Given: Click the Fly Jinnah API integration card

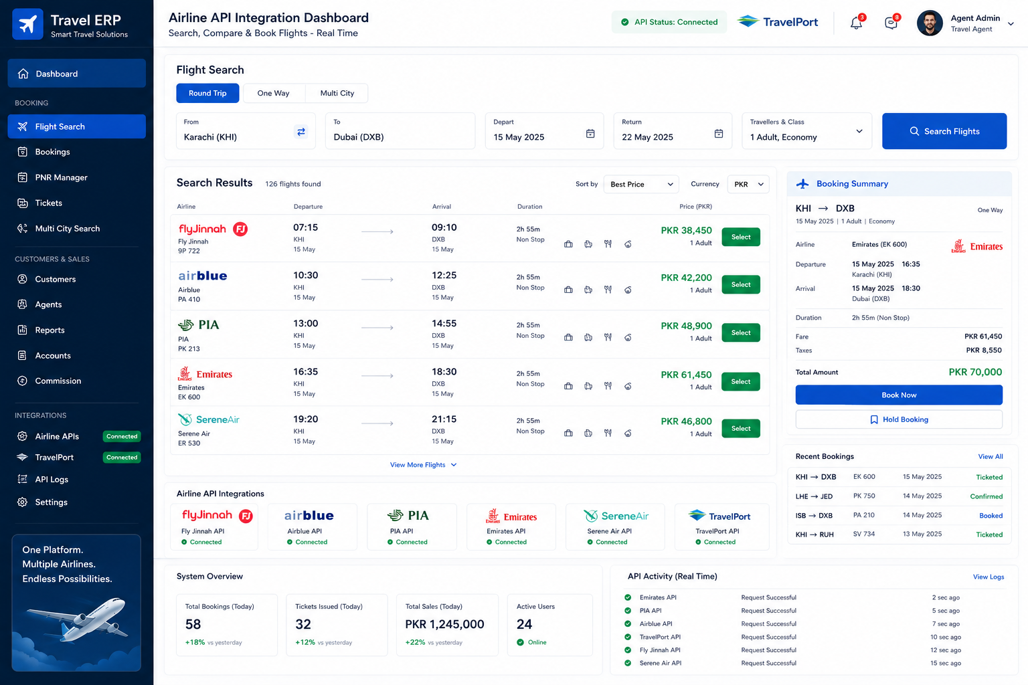Looking at the screenshot, I should pyautogui.click(x=214, y=527).
